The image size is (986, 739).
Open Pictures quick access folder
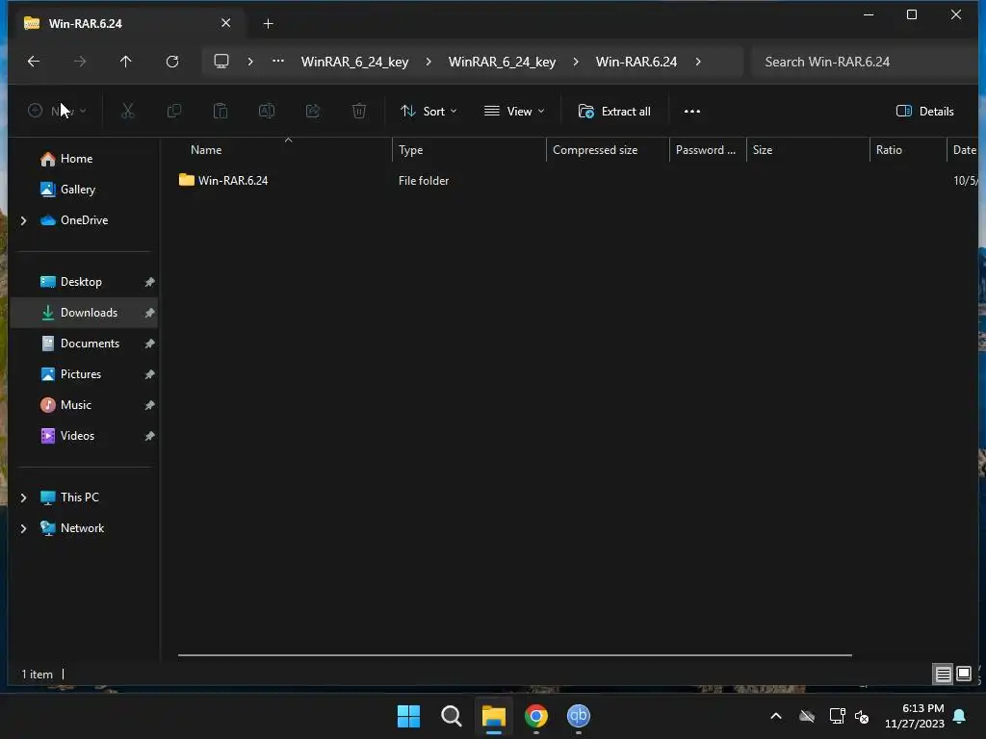coord(81,374)
